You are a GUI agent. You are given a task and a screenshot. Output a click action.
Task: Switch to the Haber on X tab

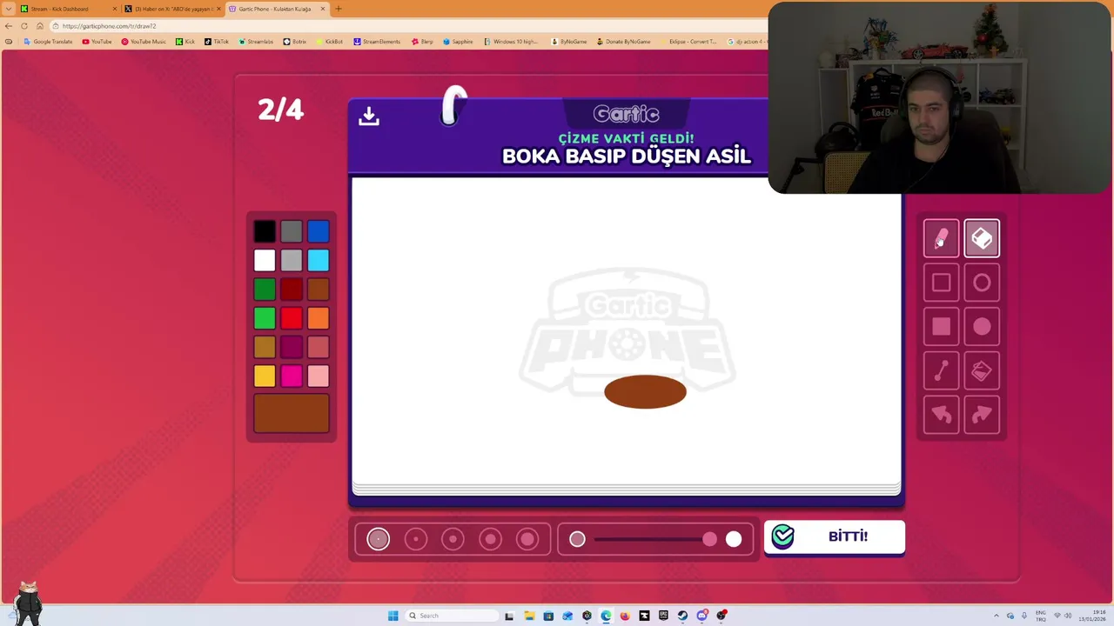171,9
